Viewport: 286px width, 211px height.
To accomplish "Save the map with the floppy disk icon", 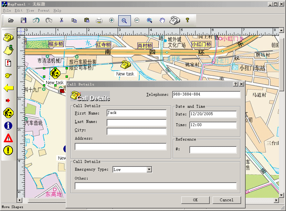I will click(23, 20).
